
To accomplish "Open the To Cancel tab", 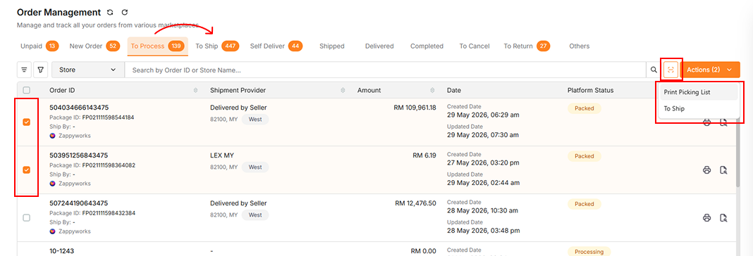I will (x=475, y=46).
